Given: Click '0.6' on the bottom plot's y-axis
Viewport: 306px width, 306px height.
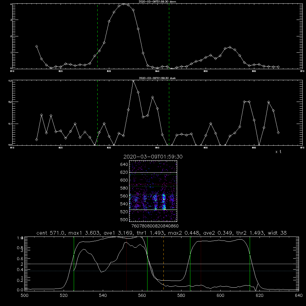Looking at the screenshot, I should click(20, 259).
